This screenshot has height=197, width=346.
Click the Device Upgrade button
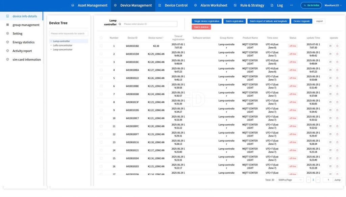tap(301, 21)
